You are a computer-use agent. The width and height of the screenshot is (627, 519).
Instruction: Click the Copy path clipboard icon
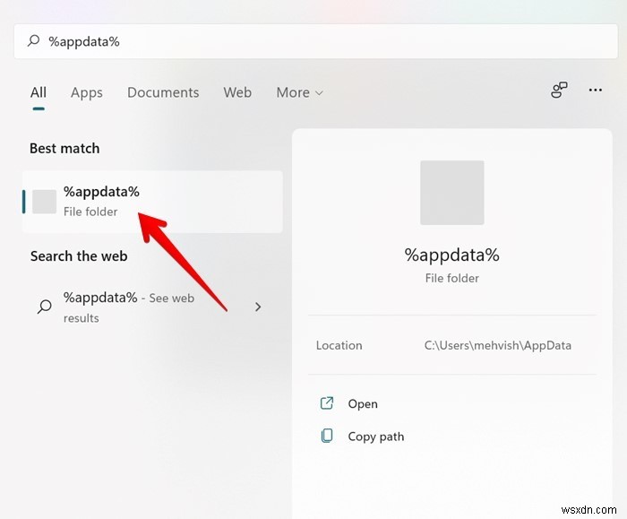327,436
